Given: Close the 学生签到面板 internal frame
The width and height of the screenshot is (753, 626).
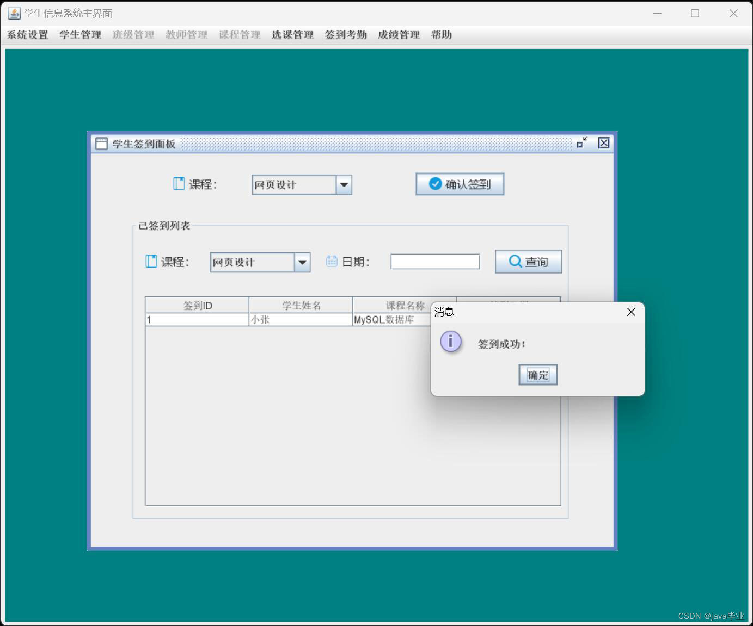Looking at the screenshot, I should click(603, 142).
